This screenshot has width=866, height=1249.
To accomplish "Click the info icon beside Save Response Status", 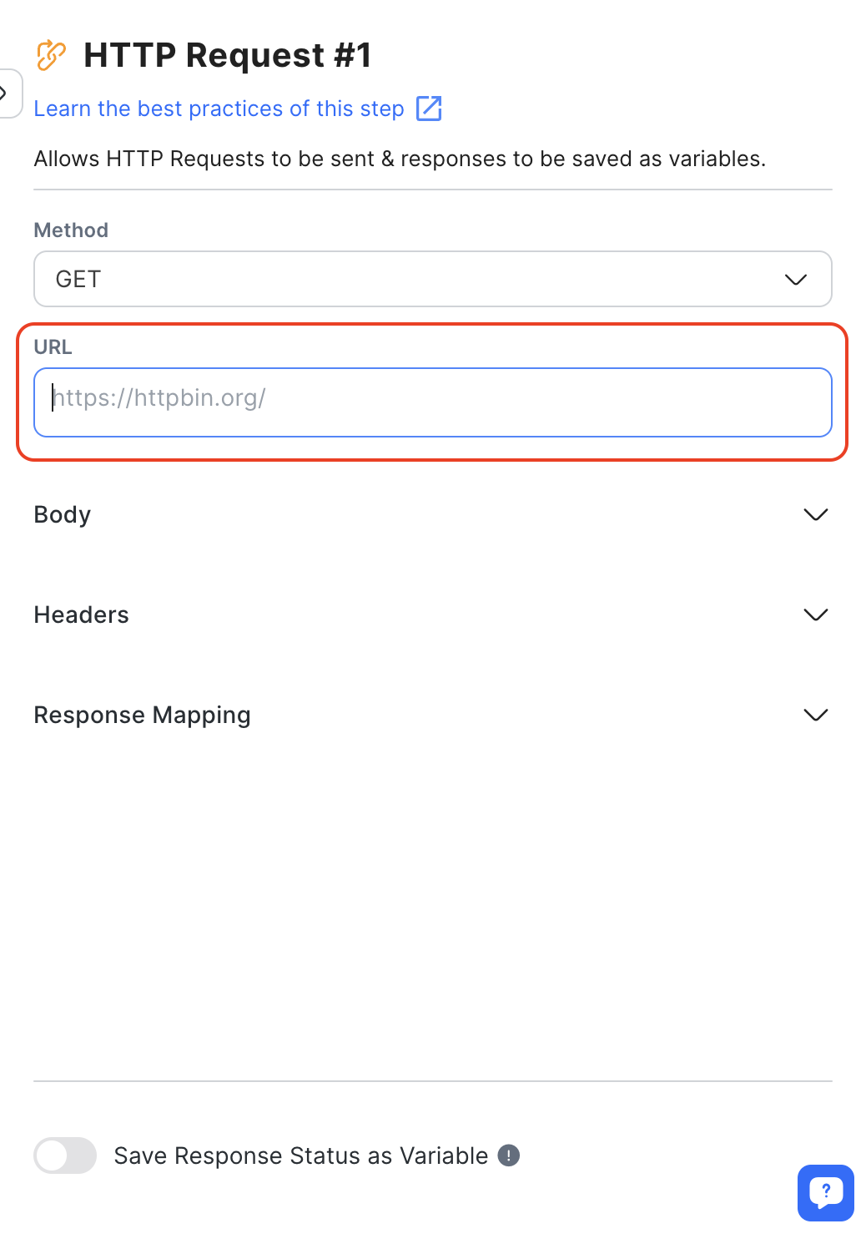I will coord(509,1155).
